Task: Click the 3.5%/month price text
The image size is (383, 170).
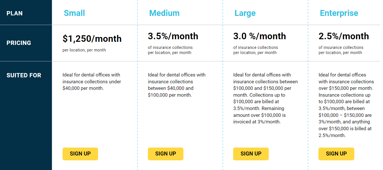Action: tap(173, 36)
